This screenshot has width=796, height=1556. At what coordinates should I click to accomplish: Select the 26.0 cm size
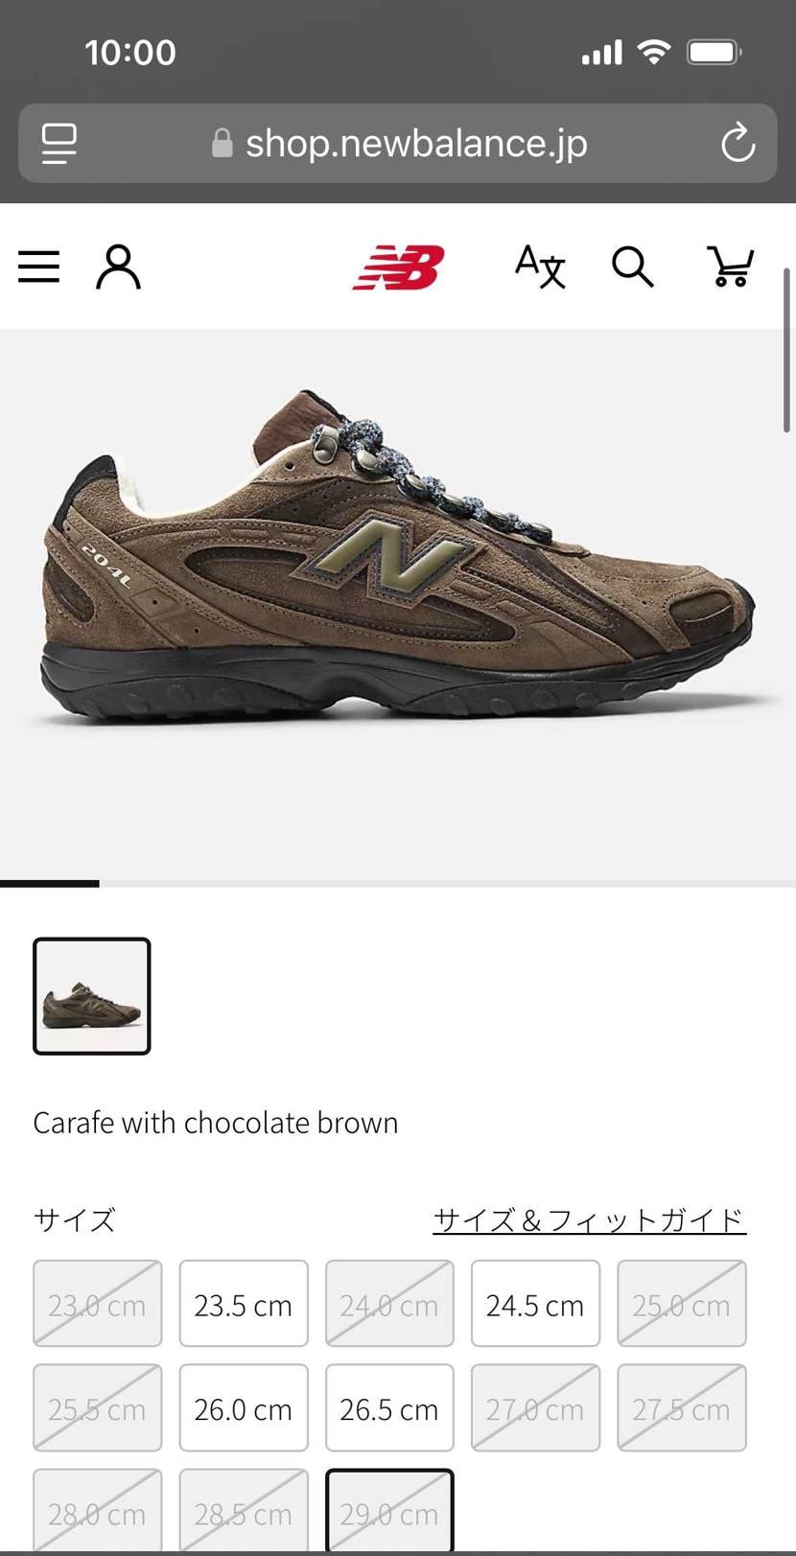pos(244,1408)
